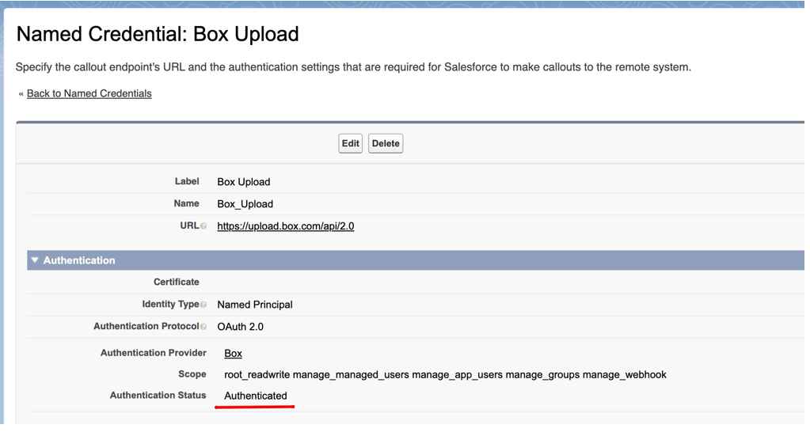This screenshot has height=432, width=810.
Task: Click the Delete button
Action: (x=386, y=143)
